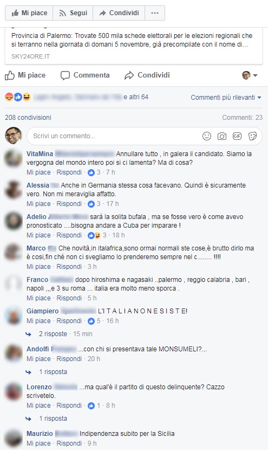Click the like icon on VitaMina's comment
This screenshot has height=450, width=268.
click(91, 172)
